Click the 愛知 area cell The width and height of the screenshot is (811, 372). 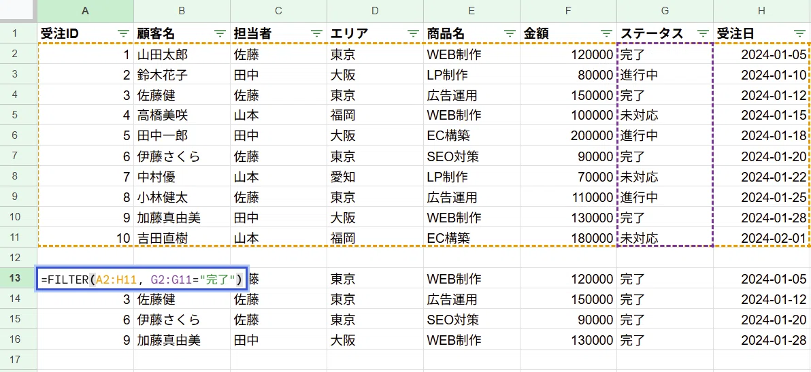375,177
